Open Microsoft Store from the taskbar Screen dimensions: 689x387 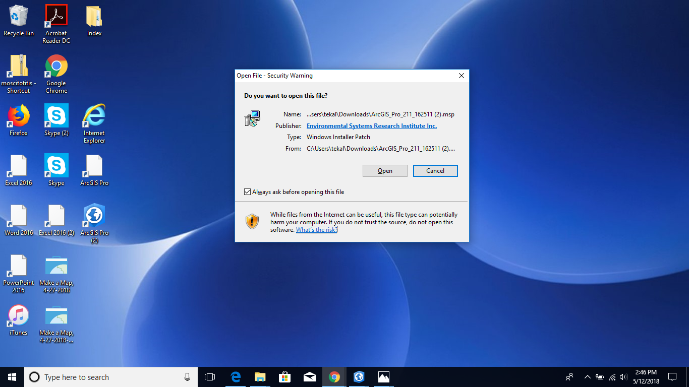[x=284, y=377]
